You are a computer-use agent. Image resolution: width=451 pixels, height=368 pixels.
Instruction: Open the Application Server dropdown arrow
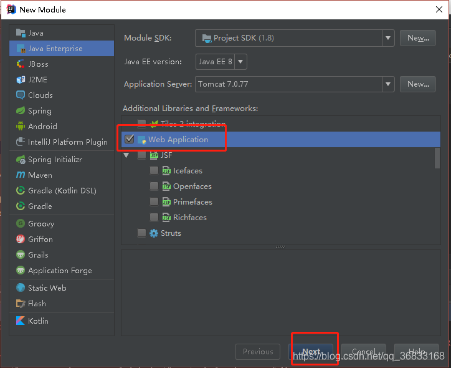[x=388, y=84]
